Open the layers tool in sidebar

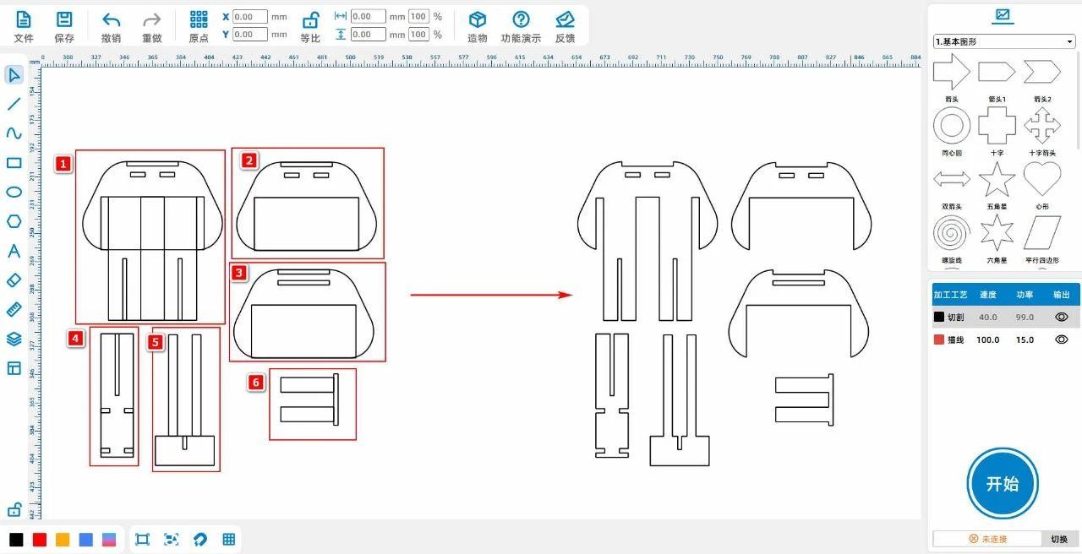[x=14, y=339]
